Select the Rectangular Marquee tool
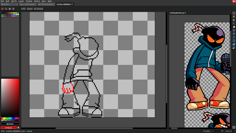Image resolution: width=236 pixels, height=133 pixels. point(234,13)
